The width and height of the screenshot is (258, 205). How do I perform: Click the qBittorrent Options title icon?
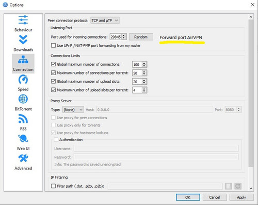coord(5,5)
